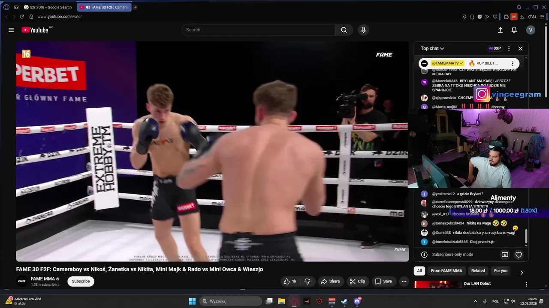Open the 0XP chat points badge

(495, 48)
